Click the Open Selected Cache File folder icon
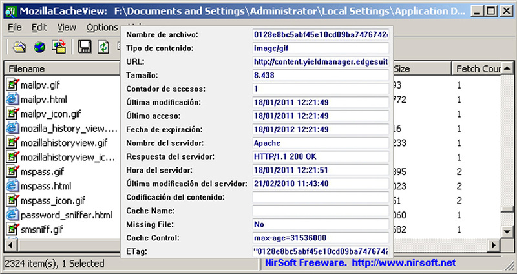517x274 pixels. [19, 47]
